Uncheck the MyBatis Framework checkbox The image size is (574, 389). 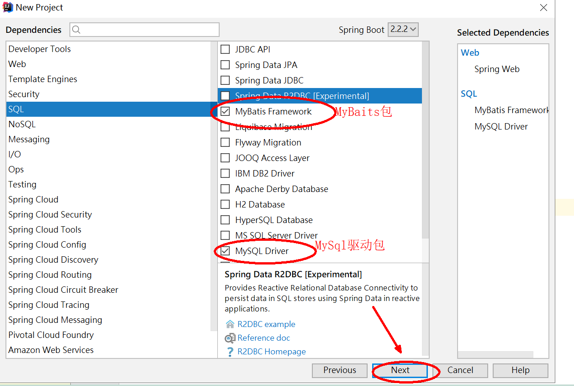(225, 111)
